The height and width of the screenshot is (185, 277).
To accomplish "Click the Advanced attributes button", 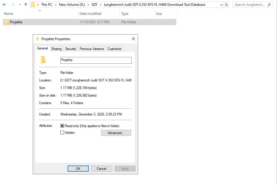I will coord(116,133).
